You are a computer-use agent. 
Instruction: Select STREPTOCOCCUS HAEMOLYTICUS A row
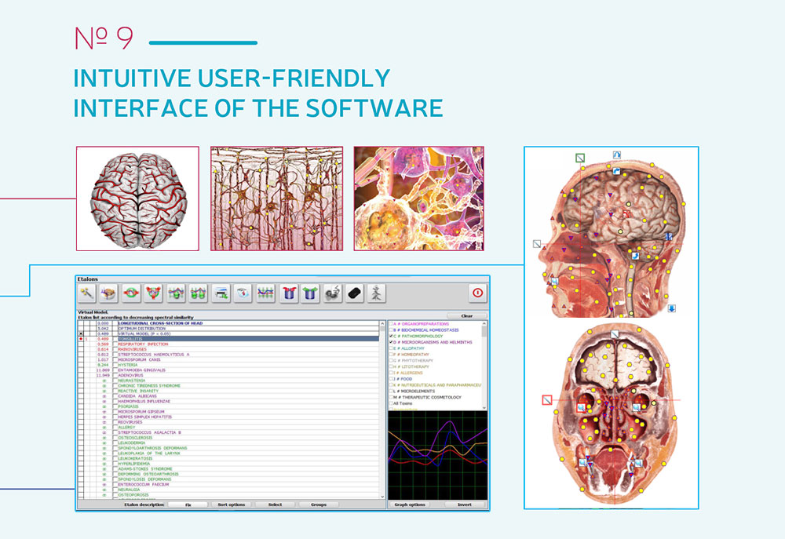coord(228,355)
